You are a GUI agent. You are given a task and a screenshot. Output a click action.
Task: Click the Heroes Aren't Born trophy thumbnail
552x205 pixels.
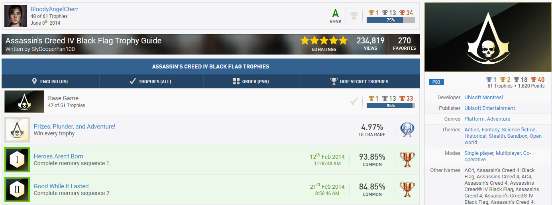pyautogui.click(x=17, y=160)
